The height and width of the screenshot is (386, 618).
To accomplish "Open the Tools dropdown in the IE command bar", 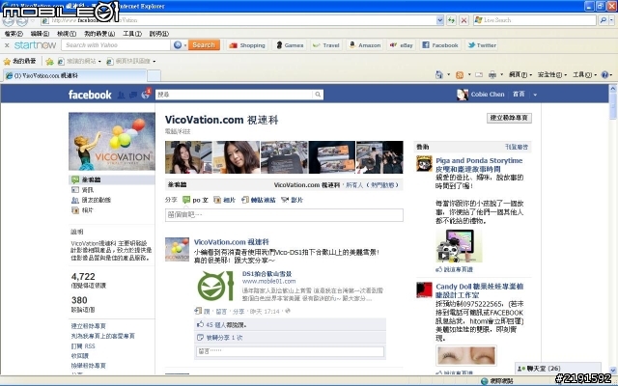I will click(x=584, y=74).
